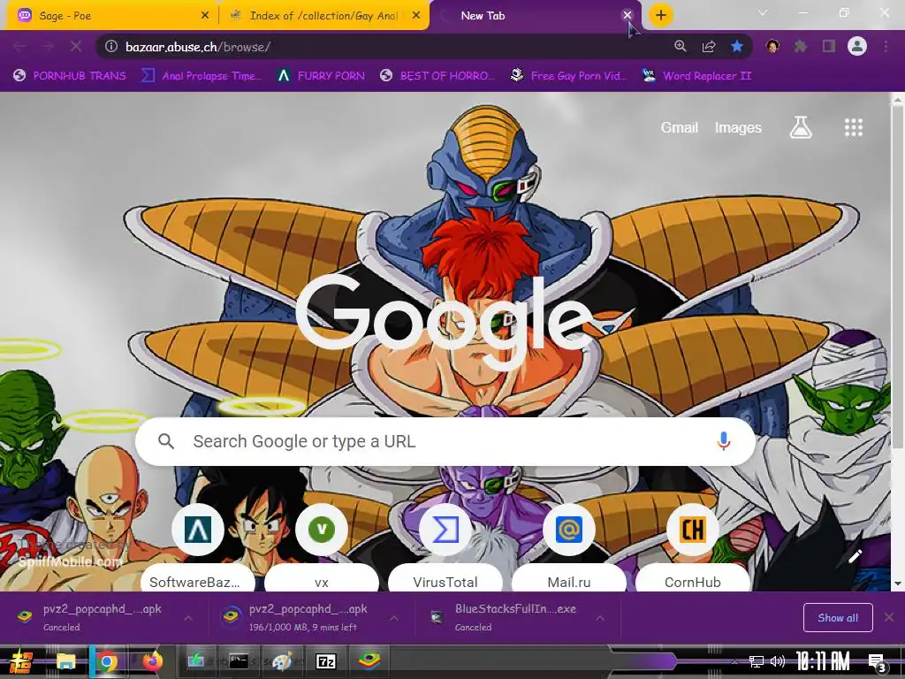The height and width of the screenshot is (679, 905).
Task: Open the Google apps grid
Action: point(854,127)
